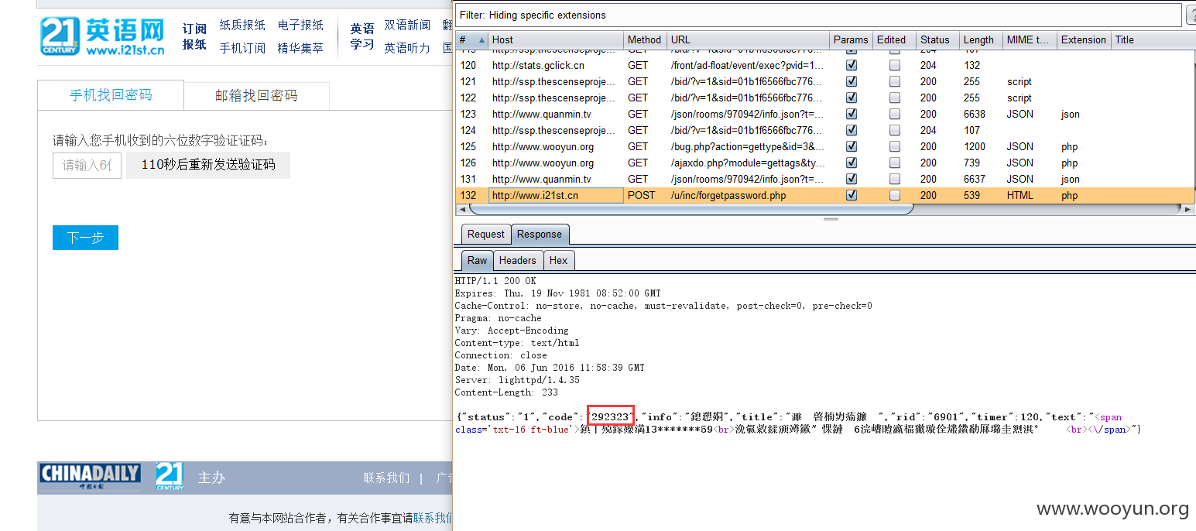
Task: Click the Filter: Hiding specific extensions bar
Action: [818, 15]
